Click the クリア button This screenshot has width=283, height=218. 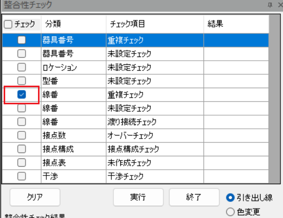click(35, 197)
